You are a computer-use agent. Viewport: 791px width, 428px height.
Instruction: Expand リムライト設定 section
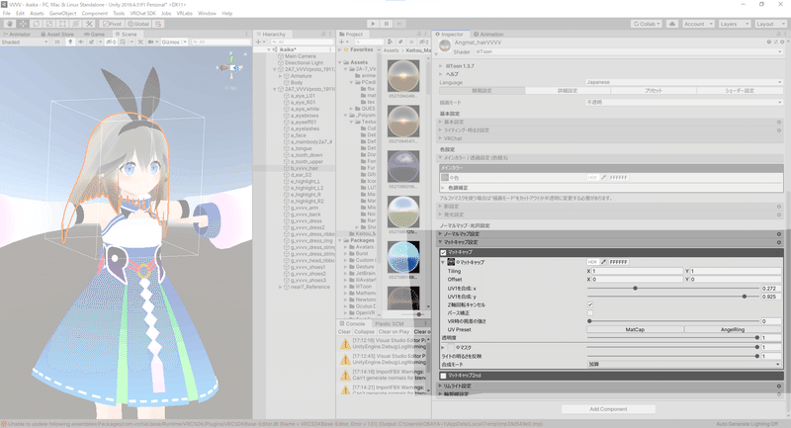point(608,386)
